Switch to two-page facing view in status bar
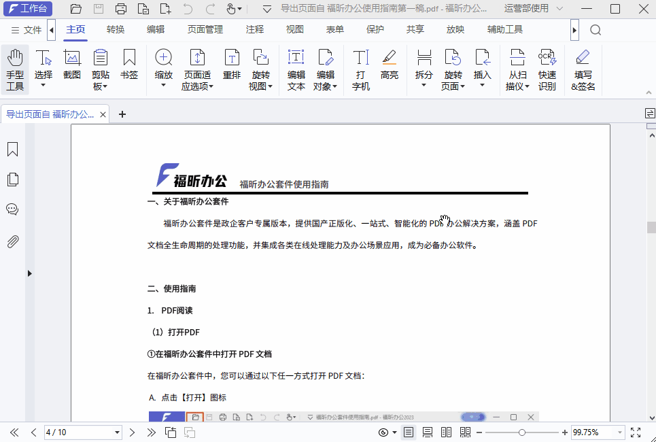The image size is (656, 442). [x=447, y=432]
